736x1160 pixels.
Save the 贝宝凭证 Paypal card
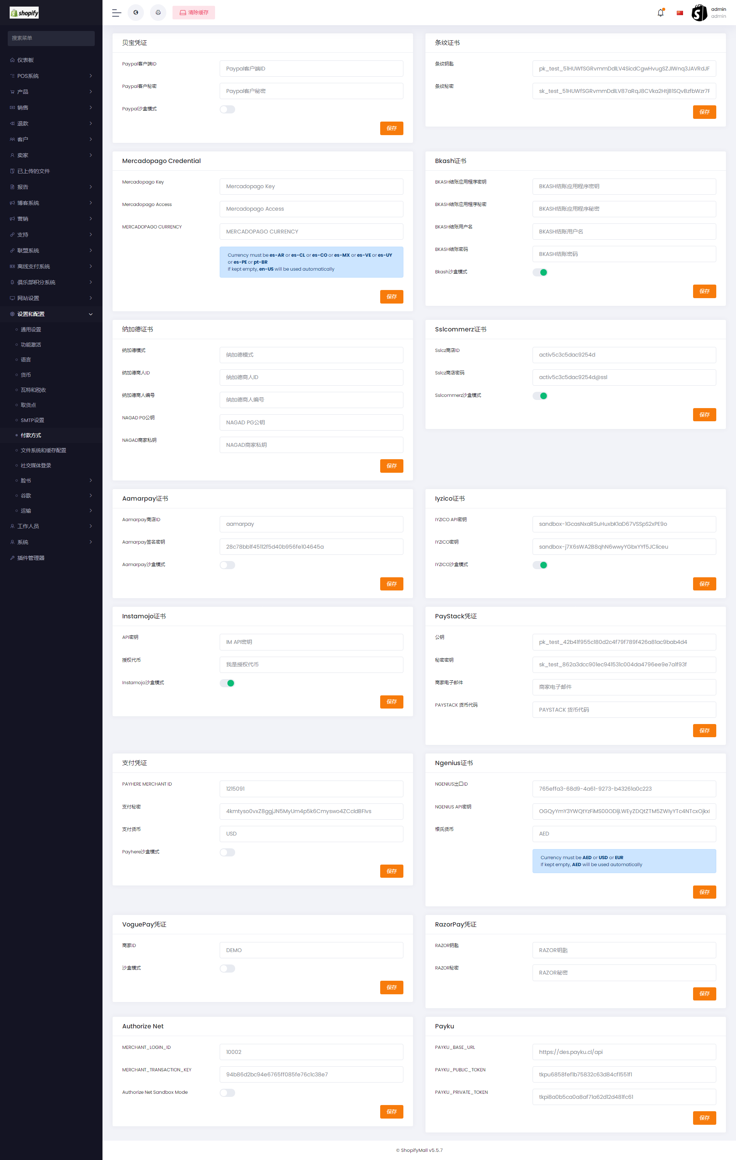[391, 128]
